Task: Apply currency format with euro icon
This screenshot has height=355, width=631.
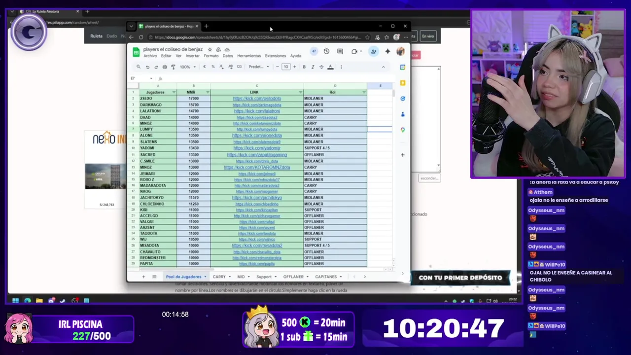Action: pyautogui.click(x=205, y=67)
